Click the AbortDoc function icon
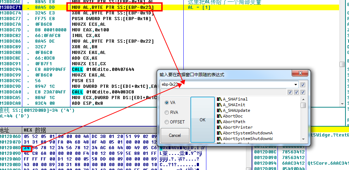The height and width of the screenshot is (170, 349). 220,116
